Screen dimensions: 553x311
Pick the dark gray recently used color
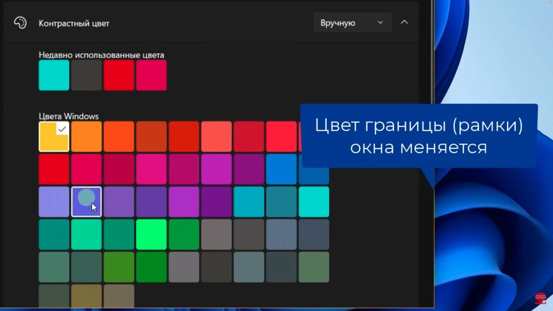pos(86,75)
